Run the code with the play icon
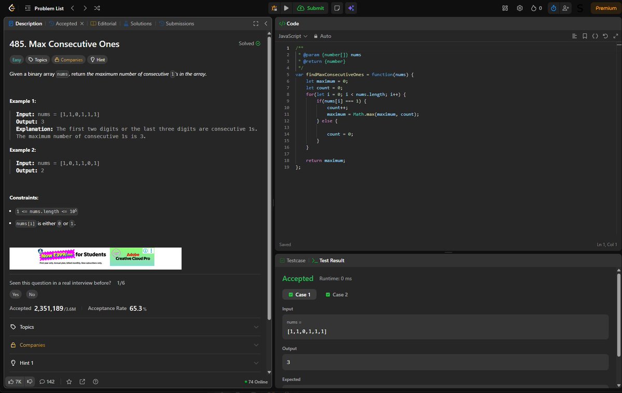The width and height of the screenshot is (622, 393). [286, 8]
